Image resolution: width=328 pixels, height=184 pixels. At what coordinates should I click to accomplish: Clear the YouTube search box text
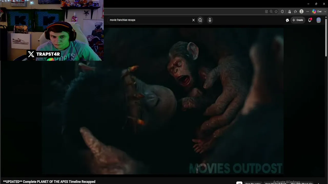(x=193, y=20)
